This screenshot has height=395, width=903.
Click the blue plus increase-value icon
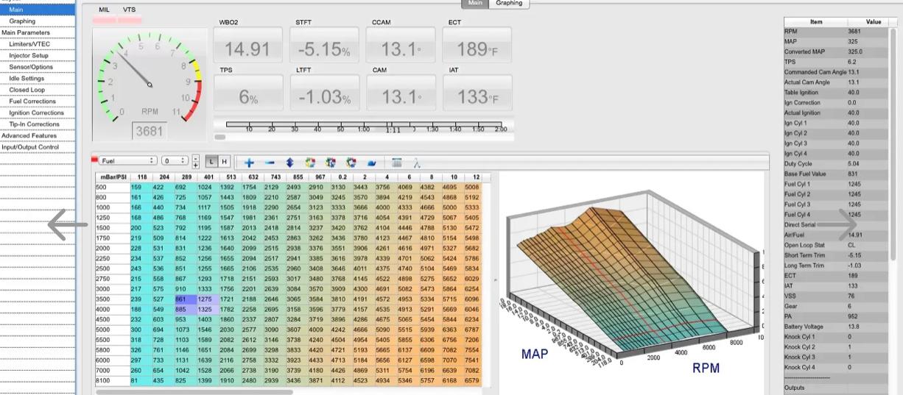pyautogui.click(x=249, y=162)
